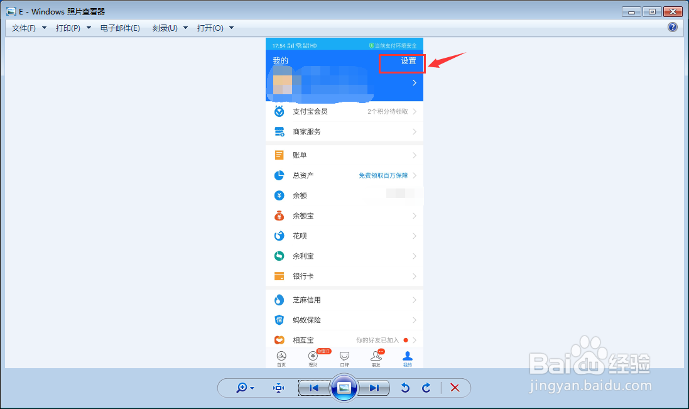Viewport: 689px width, 409px height.
Task: Select the 余额 label
Action: coord(300,195)
